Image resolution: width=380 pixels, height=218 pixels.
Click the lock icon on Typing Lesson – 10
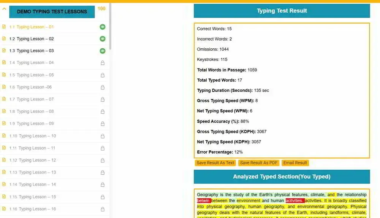coord(103,136)
